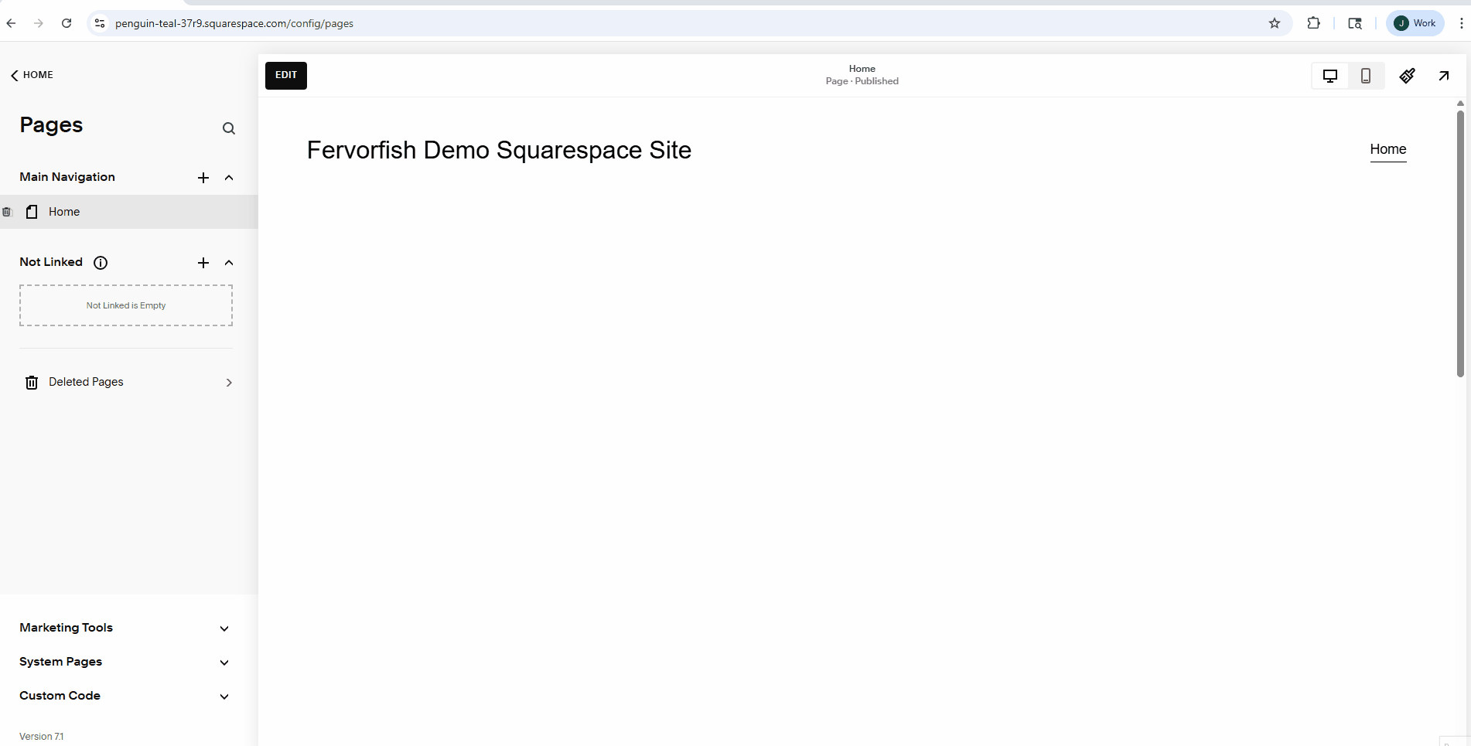This screenshot has width=1471, height=746.
Task: Open site styles paintbrush icon
Action: pos(1408,76)
